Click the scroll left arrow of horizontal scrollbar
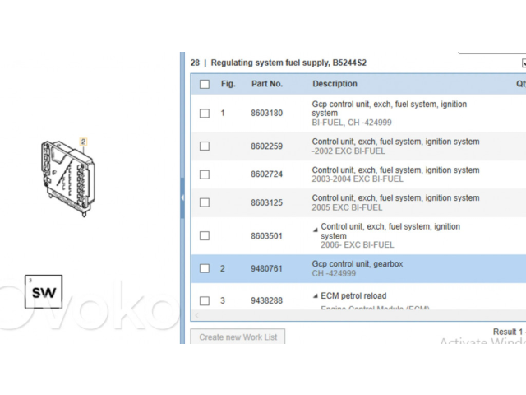The image size is (526, 395). [196, 314]
